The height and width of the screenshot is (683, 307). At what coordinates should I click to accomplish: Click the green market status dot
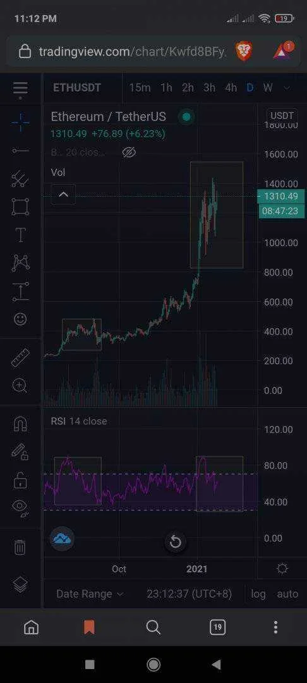pyautogui.click(x=186, y=117)
